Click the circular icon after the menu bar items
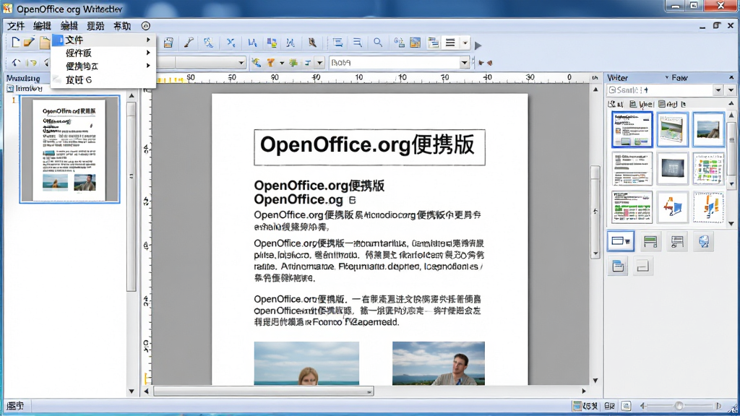This screenshot has height=416, width=740. click(145, 26)
